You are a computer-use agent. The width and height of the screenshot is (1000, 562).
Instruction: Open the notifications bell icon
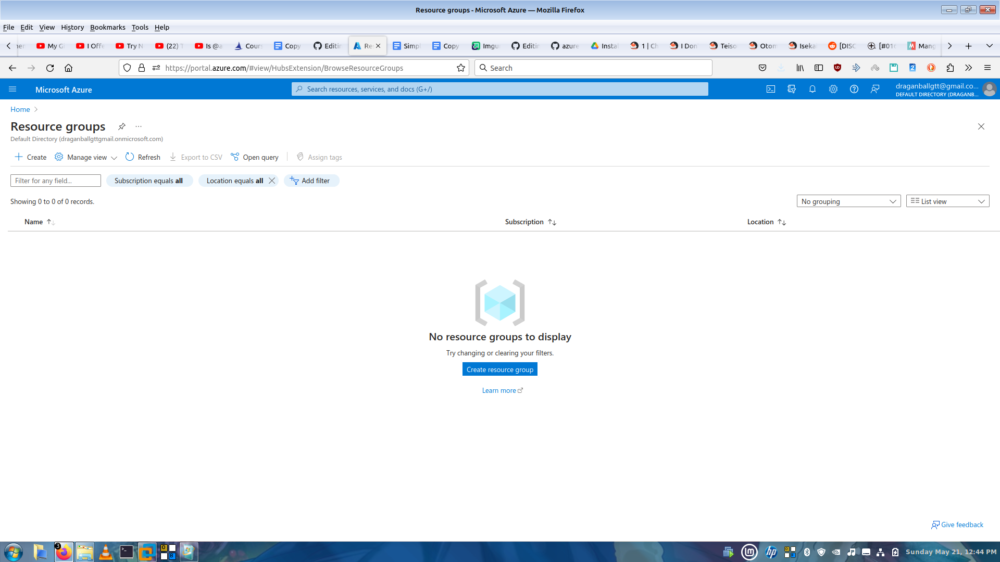click(813, 89)
